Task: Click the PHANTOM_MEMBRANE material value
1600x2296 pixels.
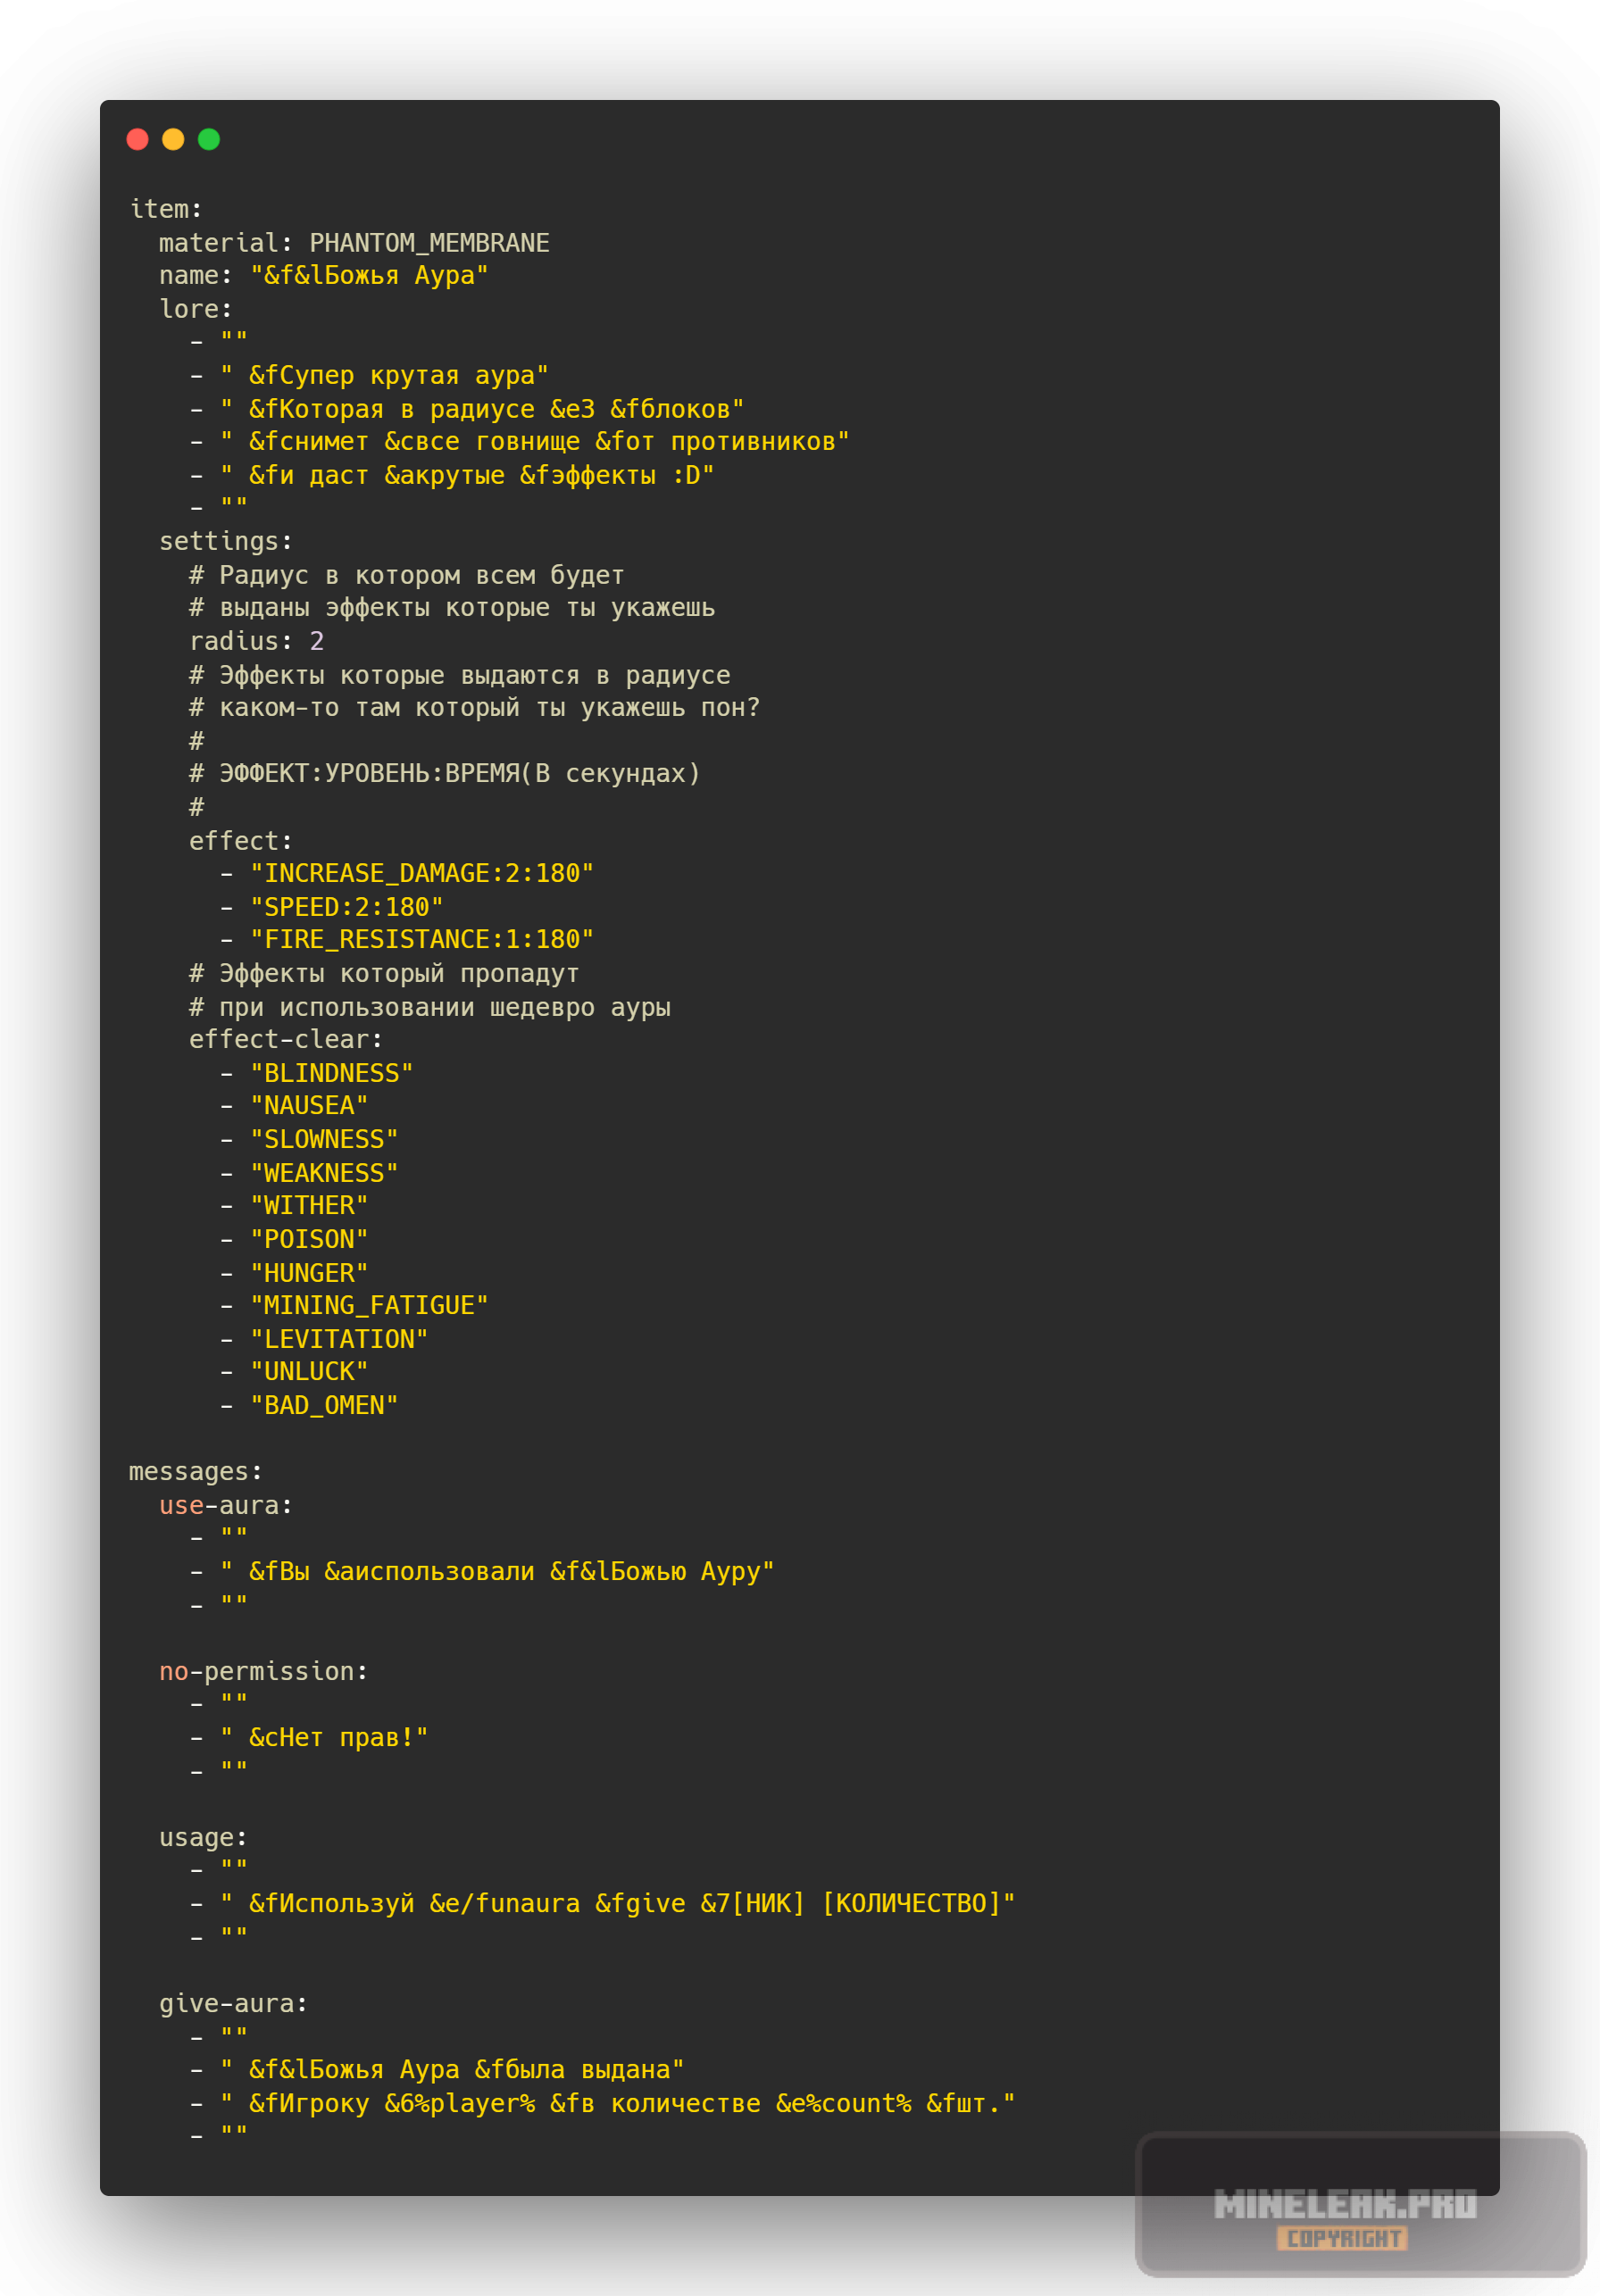Action: coord(429,243)
